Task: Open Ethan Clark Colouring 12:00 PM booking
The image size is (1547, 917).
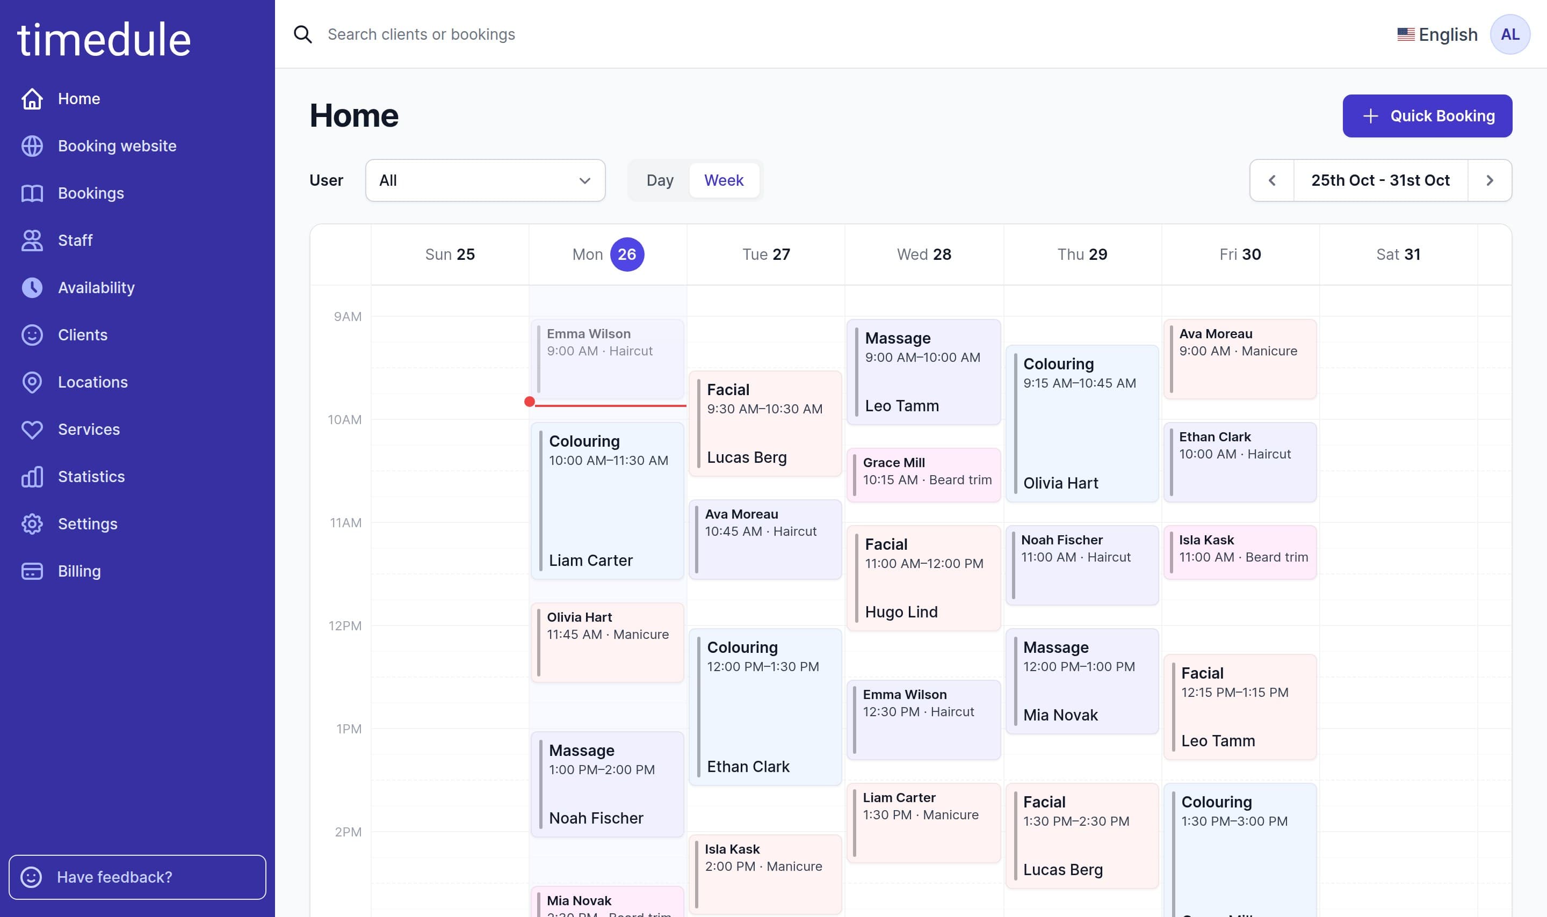Action: [x=765, y=707]
